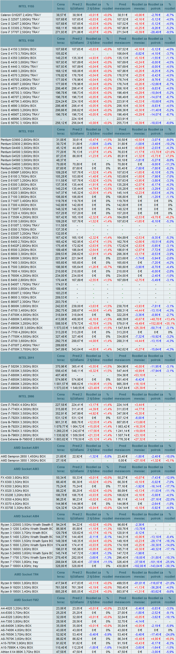Click the FX 8370E 3,3GHz BOX row label
Viewport: 176px width, 654px height.
click(x=15, y=508)
